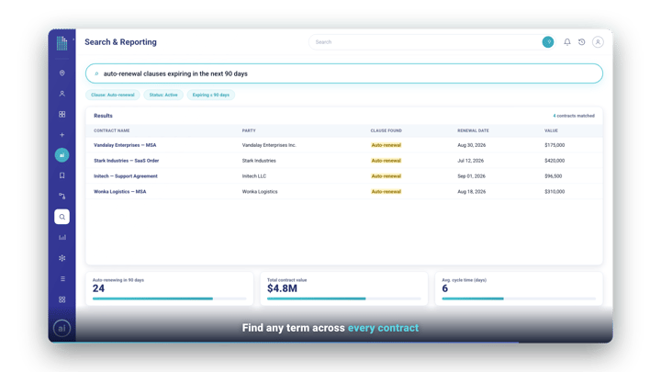661x372 pixels.
Task: Click Auto-renewal tag in Stark Industries row
Action: (x=387, y=161)
